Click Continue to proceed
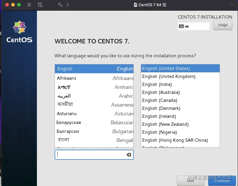The image size is (238, 186). (222, 181)
